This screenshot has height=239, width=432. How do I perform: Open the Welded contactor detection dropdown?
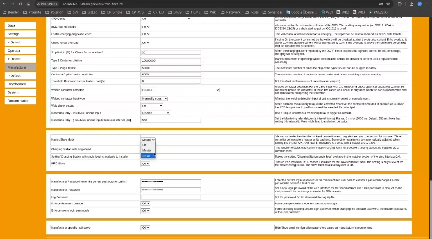coord(180,90)
